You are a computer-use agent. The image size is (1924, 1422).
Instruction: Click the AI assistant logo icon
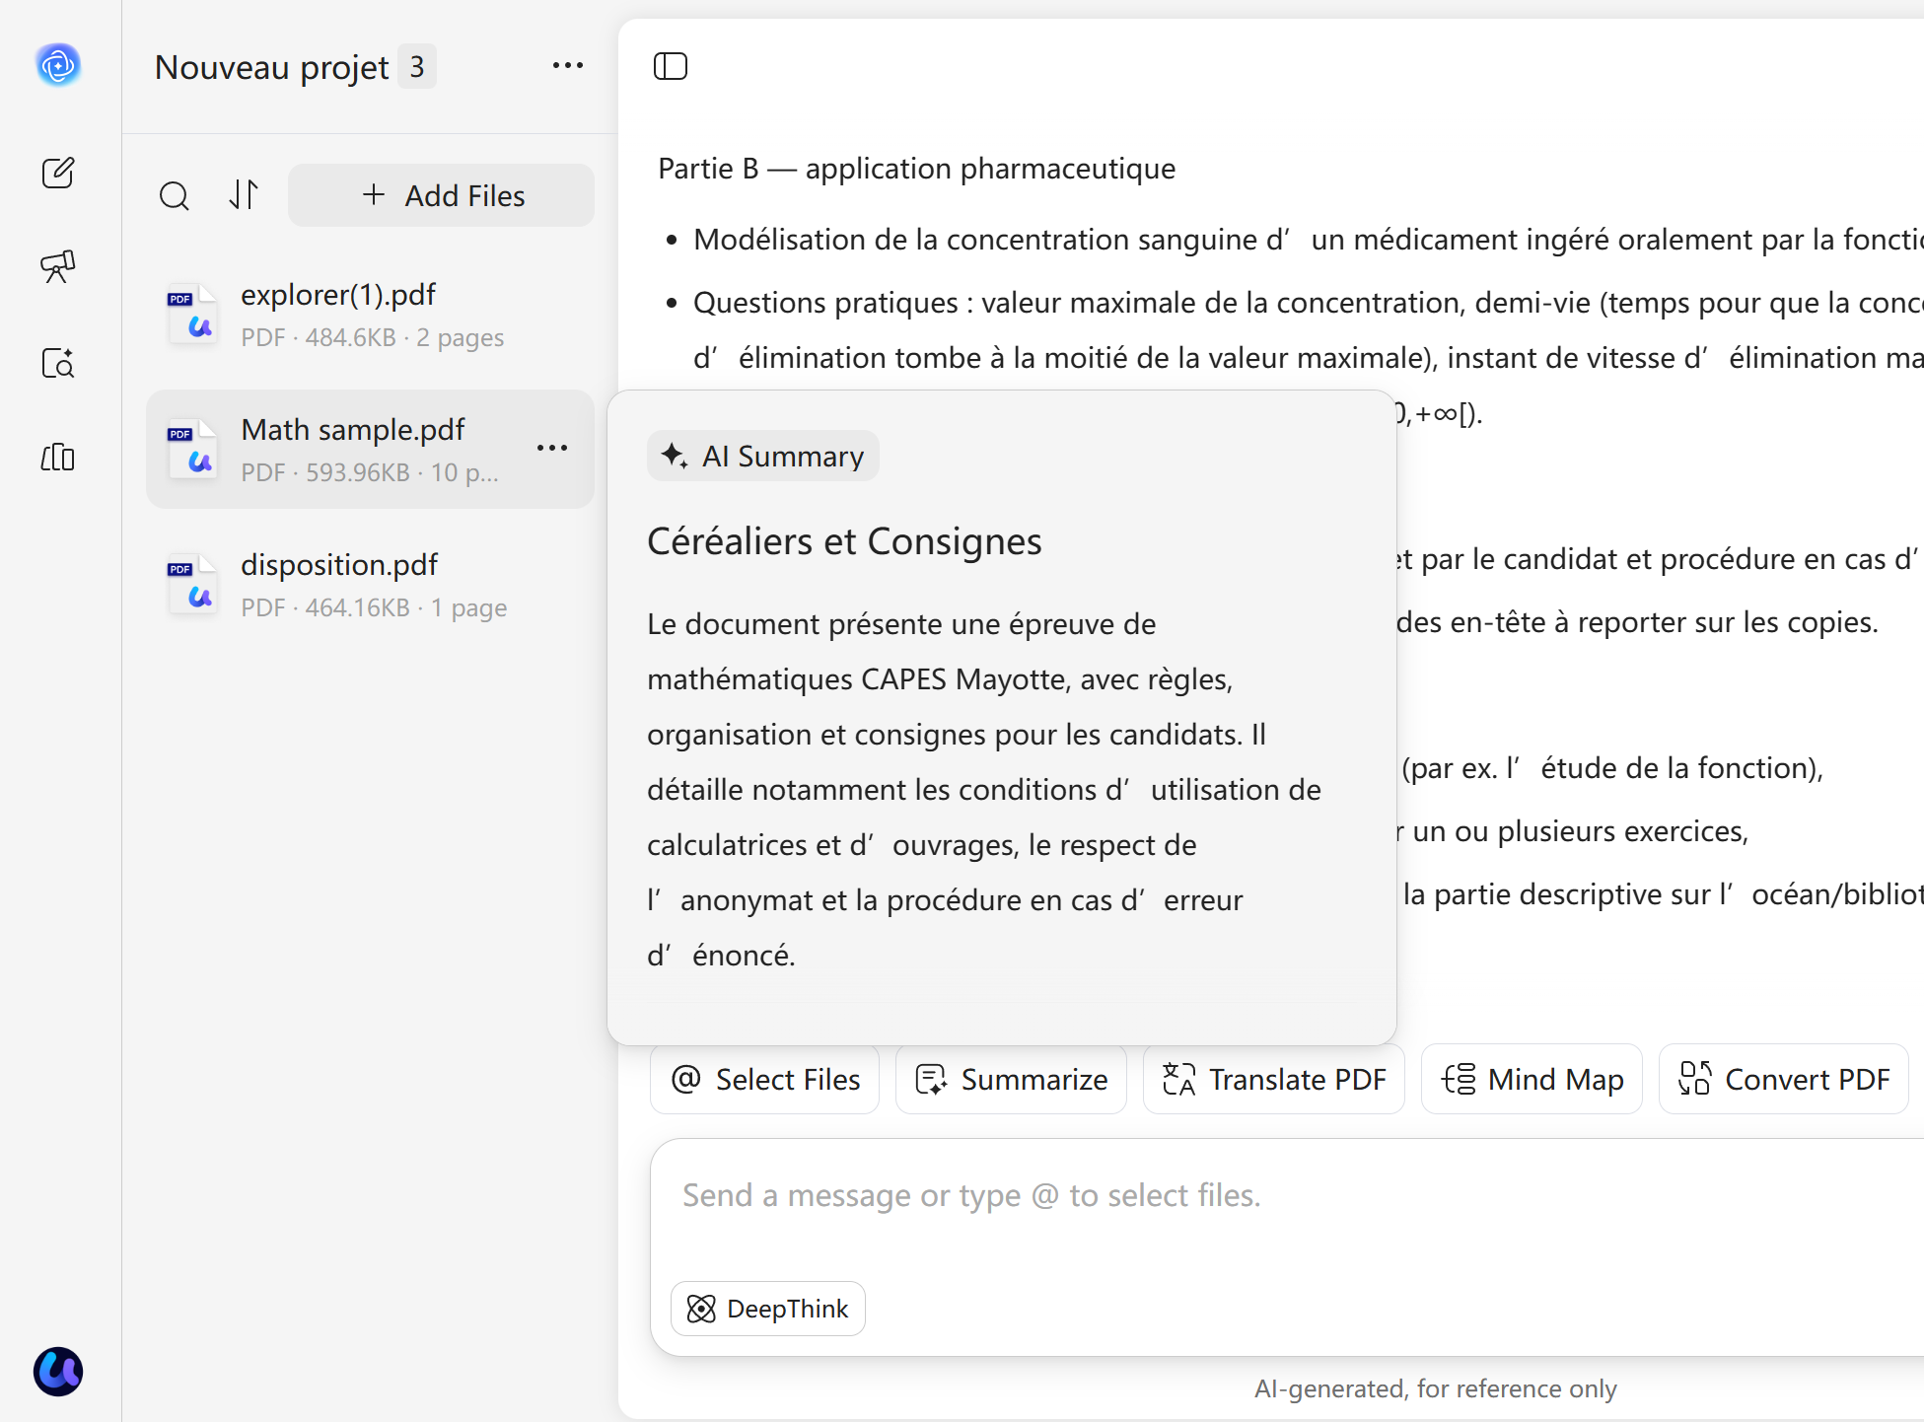coord(58,66)
